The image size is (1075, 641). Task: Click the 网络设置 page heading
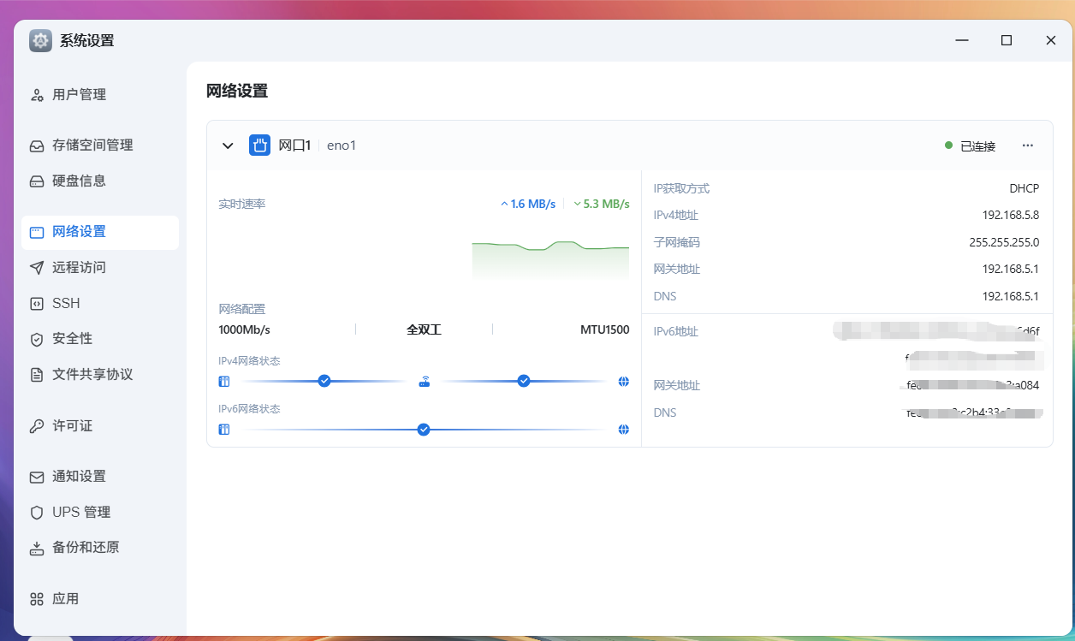tap(237, 91)
